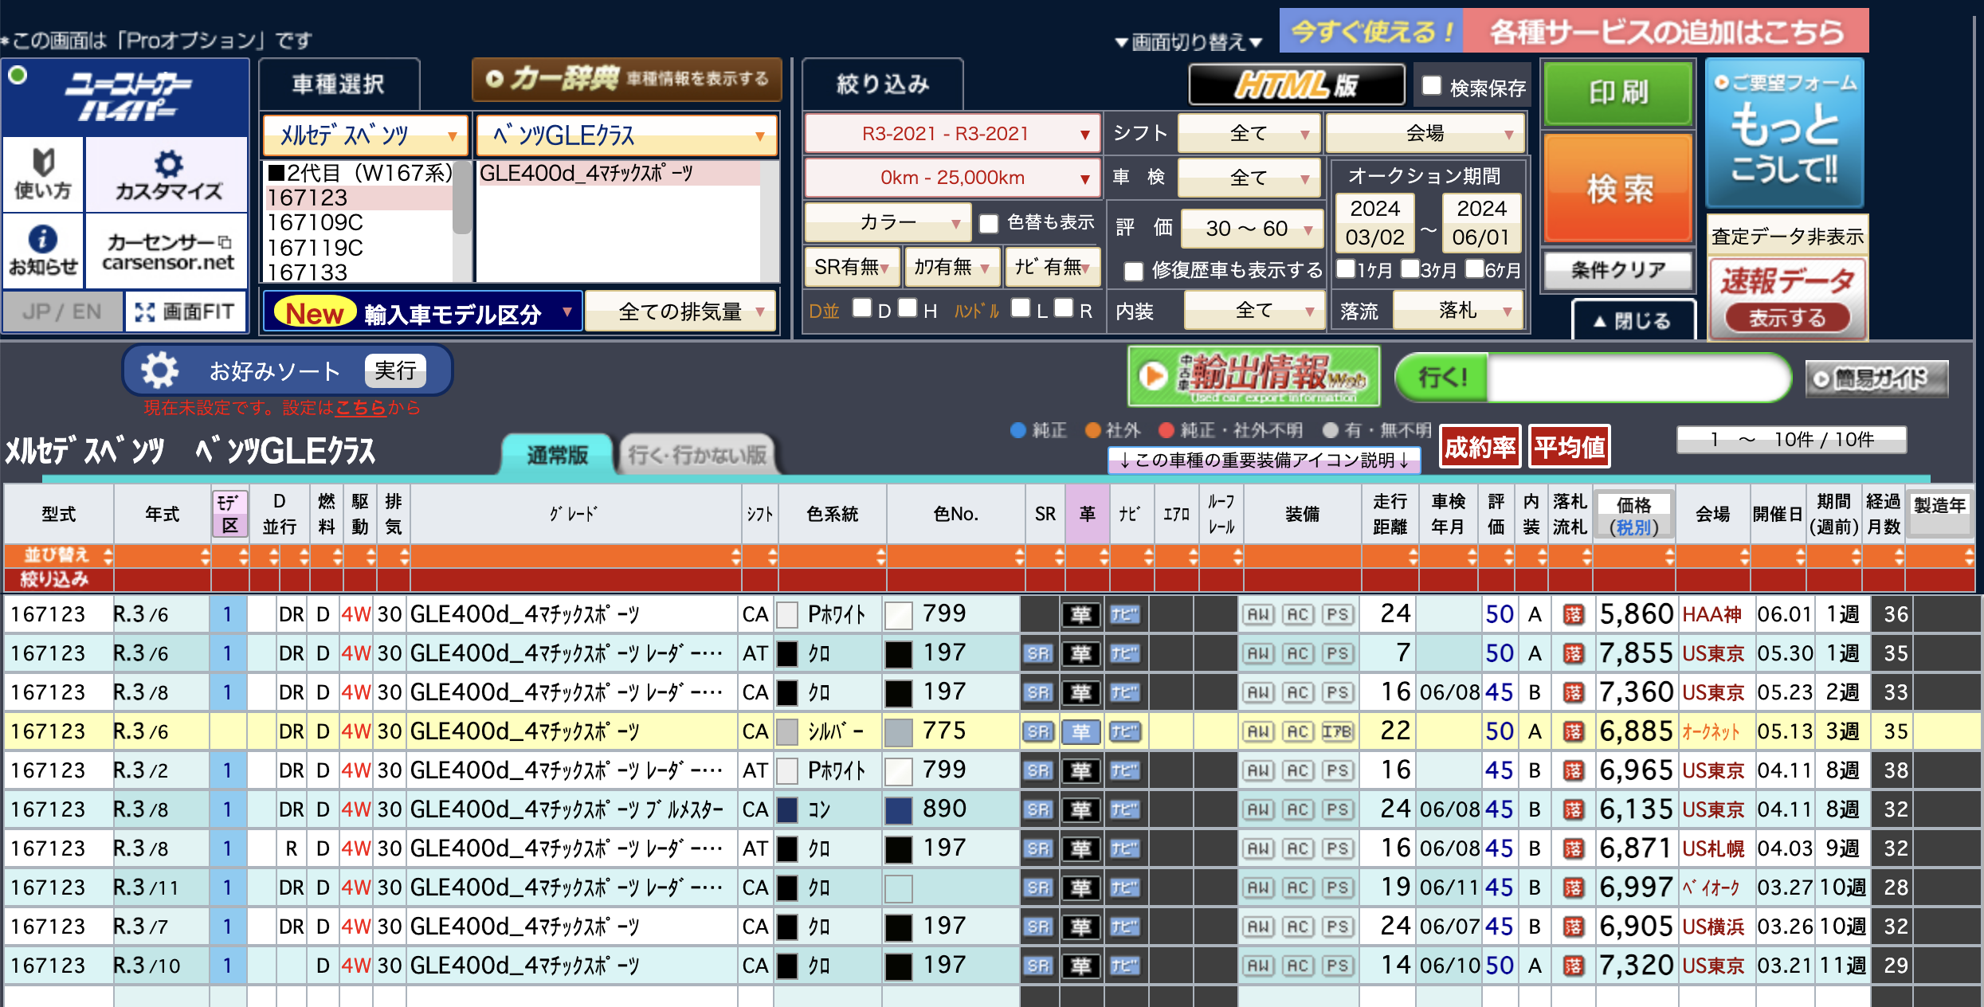Click the 2024 03/02 auction start date

1374,222
